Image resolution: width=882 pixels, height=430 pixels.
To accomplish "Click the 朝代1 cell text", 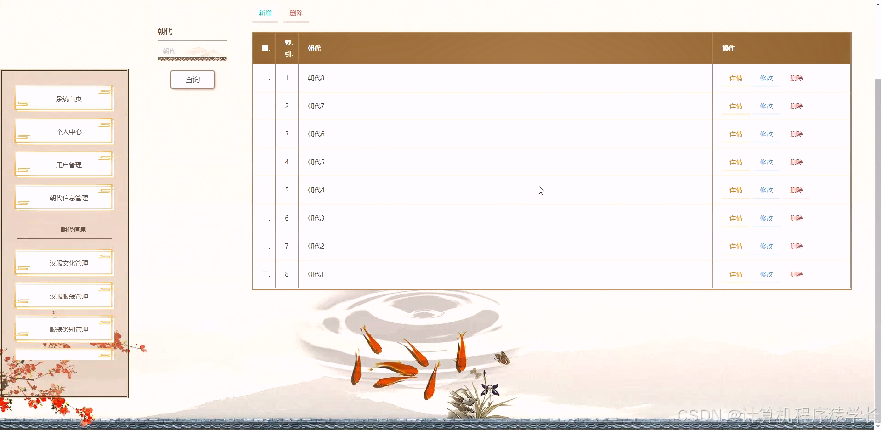I will tap(316, 274).
